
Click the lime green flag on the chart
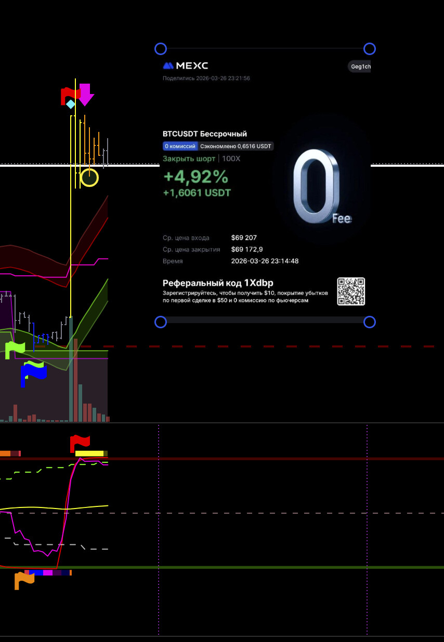(x=15, y=350)
